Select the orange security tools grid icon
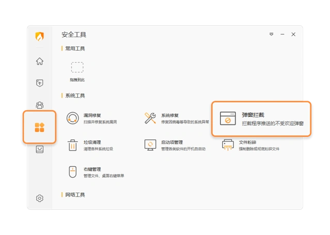Screen dimensions: 330x235 click(40, 128)
